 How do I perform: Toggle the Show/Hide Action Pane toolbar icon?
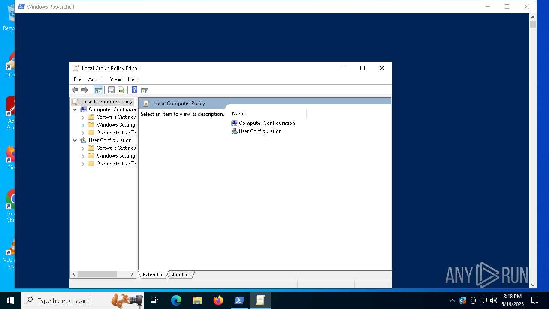(145, 90)
